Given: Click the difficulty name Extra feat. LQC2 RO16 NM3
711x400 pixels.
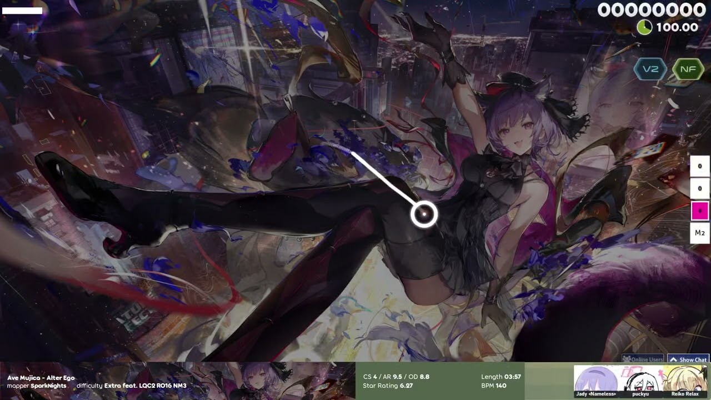Looking at the screenshot, I should [145, 386].
